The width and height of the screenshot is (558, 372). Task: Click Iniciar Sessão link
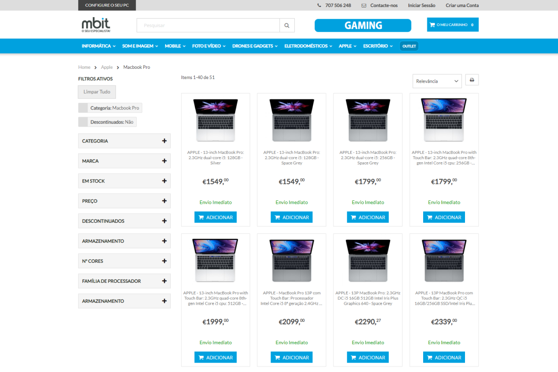coord(422,6)
